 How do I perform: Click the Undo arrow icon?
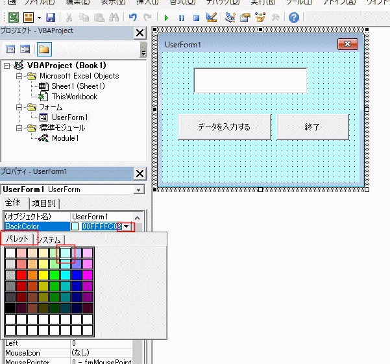pyautogui.click(x=133, y=18)
